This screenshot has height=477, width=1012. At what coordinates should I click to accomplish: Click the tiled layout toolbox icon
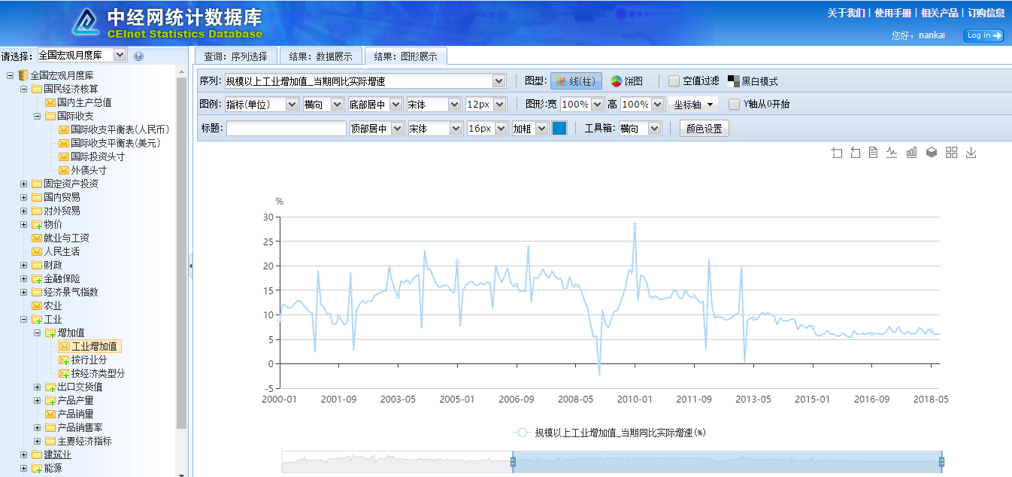[x=952, y=153]
